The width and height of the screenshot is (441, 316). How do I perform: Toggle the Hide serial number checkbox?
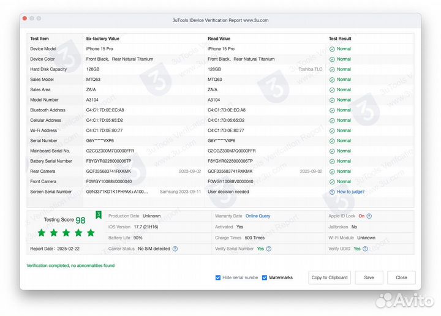tap(218, 277)
